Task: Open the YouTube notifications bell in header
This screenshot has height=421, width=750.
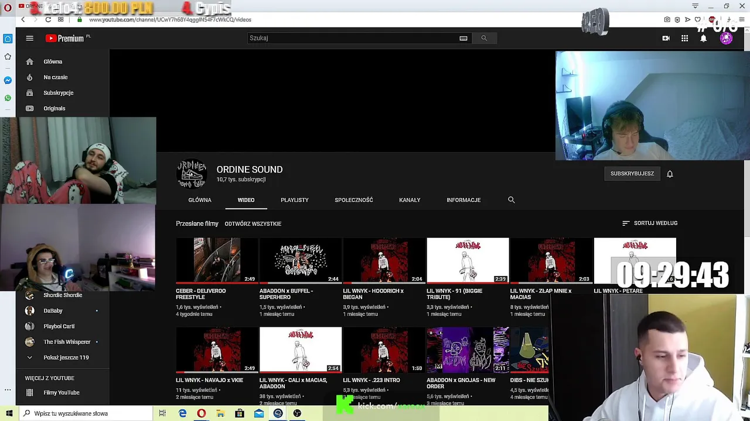Action: point(703,38)
